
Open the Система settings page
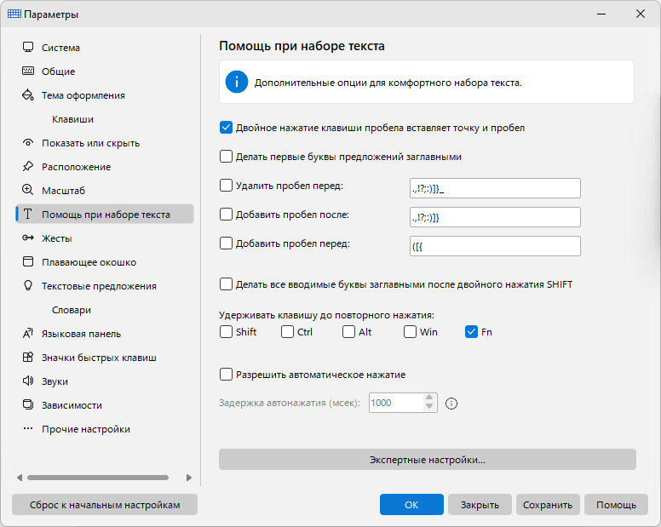(x=60, y=48)
